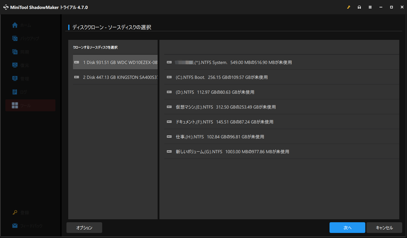Click the drive icon beside 仮想マシン,(E:)
Viewport: 407px width, 238px height.
click(169, 107)
